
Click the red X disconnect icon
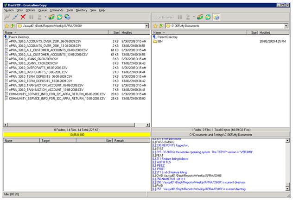point(23,17)
